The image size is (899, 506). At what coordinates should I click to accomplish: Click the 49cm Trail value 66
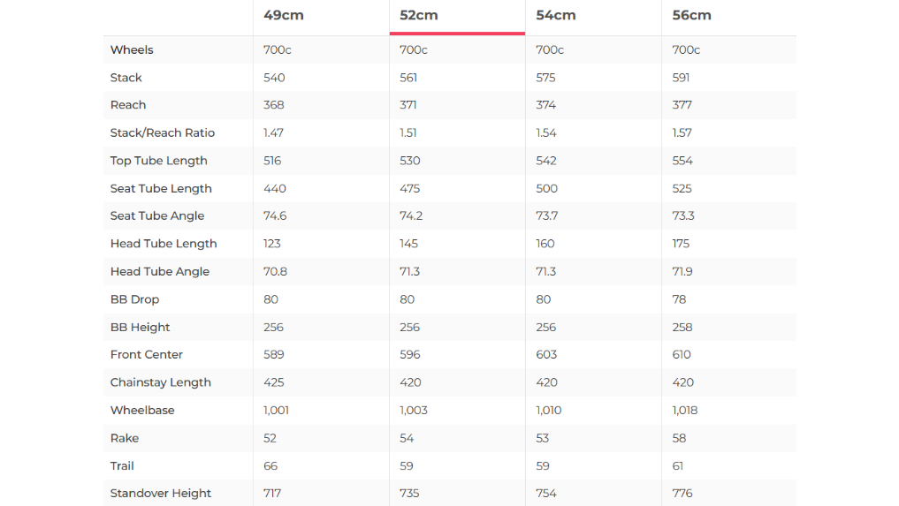[x=270, y=466]
